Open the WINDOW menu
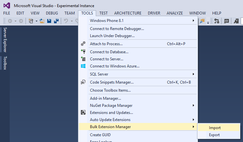 click(197, 13)
